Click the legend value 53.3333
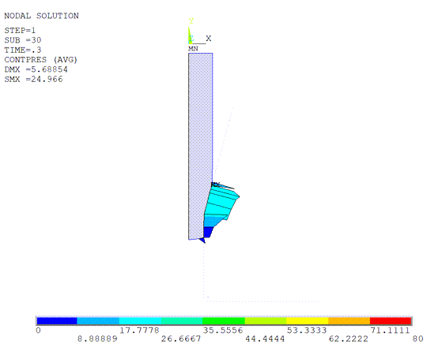427x347 pixels. pos(306,330)
